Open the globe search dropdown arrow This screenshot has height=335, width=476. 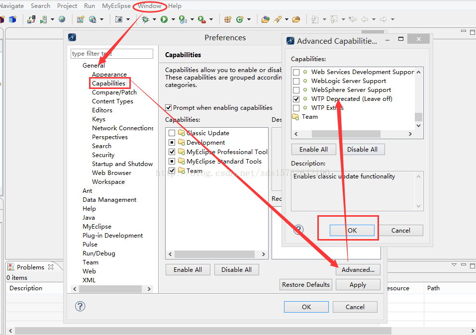(101, 19)
